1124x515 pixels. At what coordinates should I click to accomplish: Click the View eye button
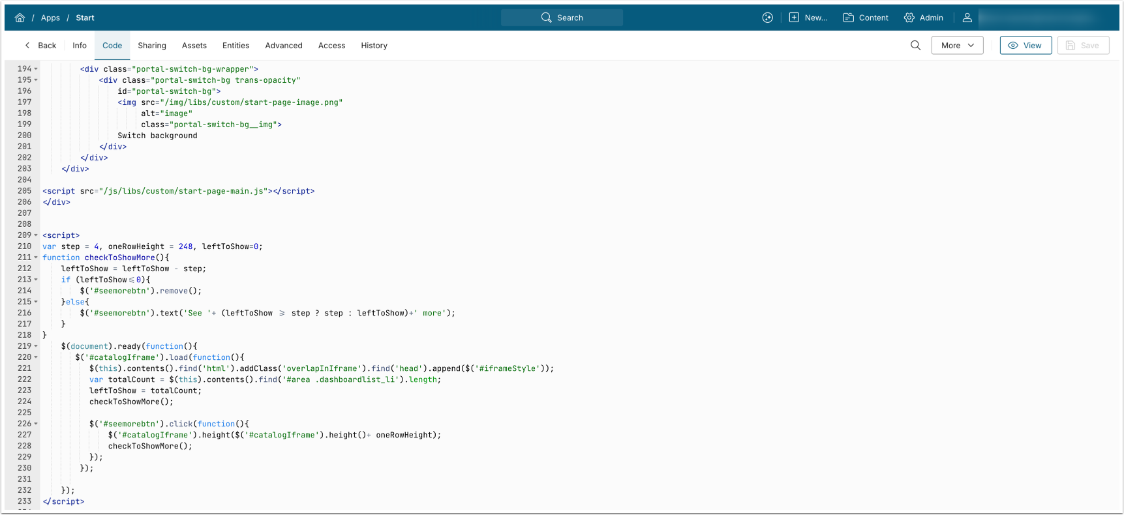pyautogui.click(x=1025, y=45)
